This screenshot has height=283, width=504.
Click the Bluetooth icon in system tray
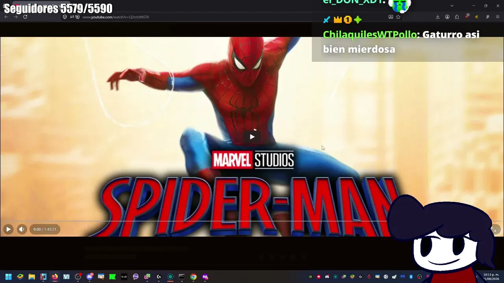click(411, 277)
